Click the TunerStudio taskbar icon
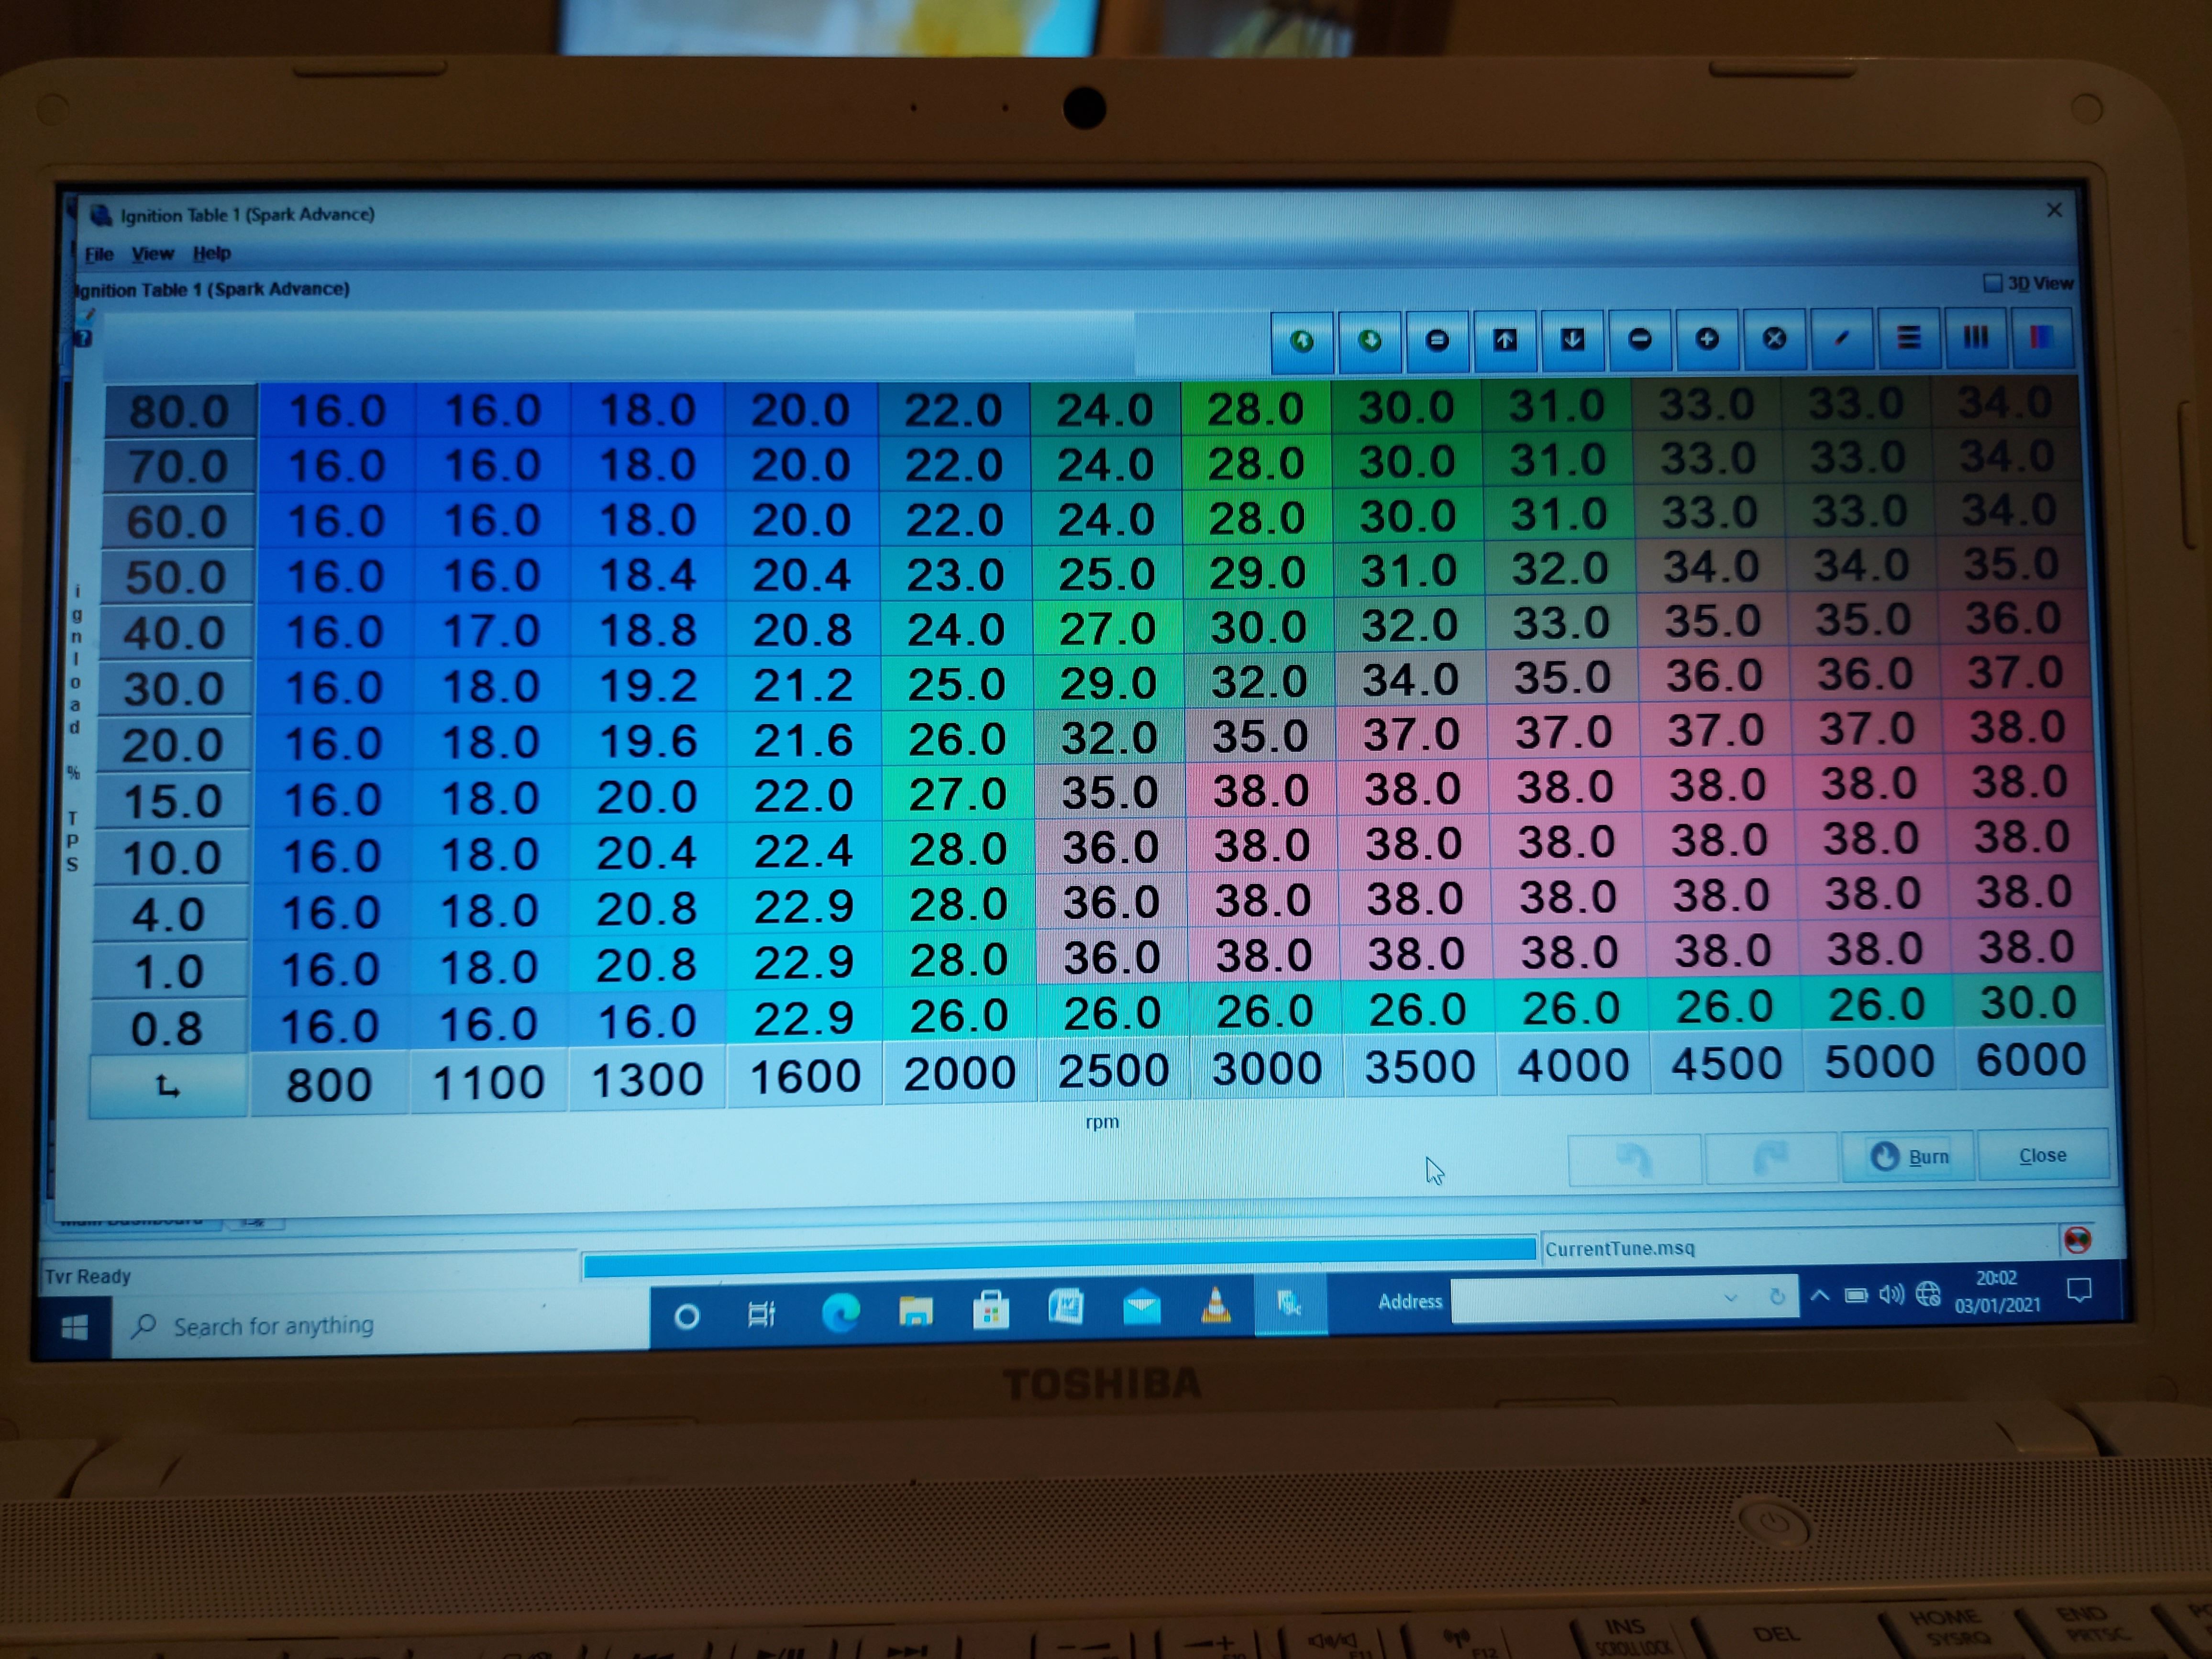Image resolution: width=2212 pixels, height=1659 pixels. 1290,1304
